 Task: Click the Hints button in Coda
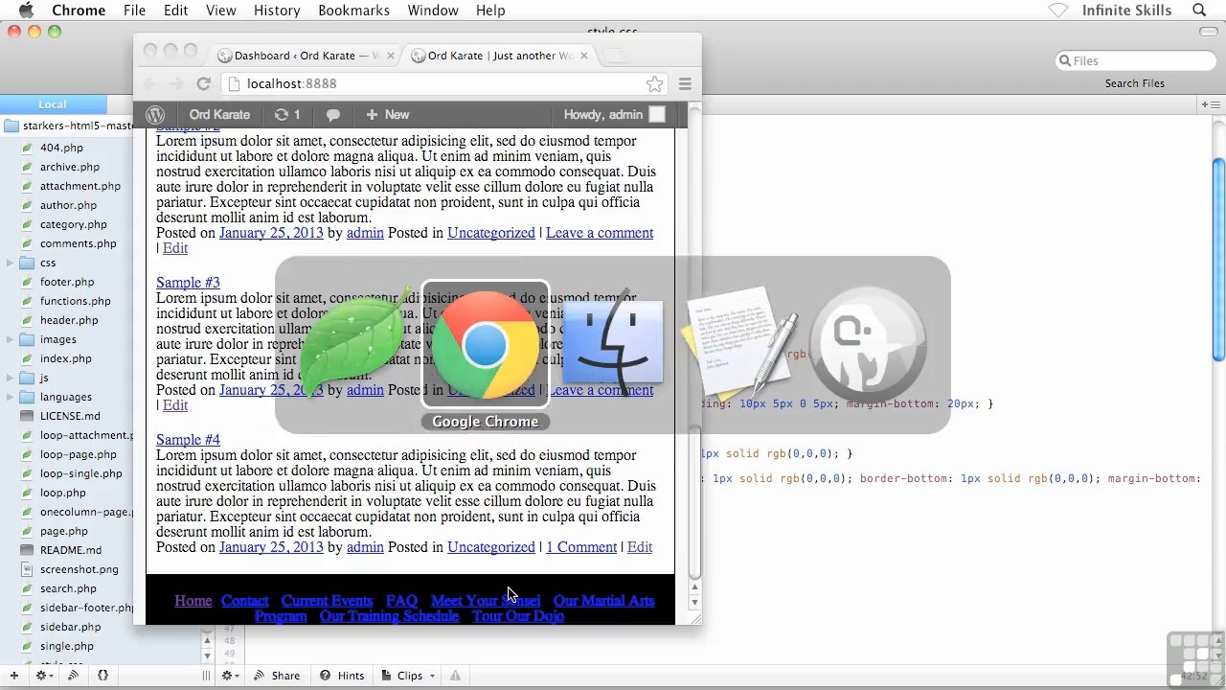click(x=342, y=676)
